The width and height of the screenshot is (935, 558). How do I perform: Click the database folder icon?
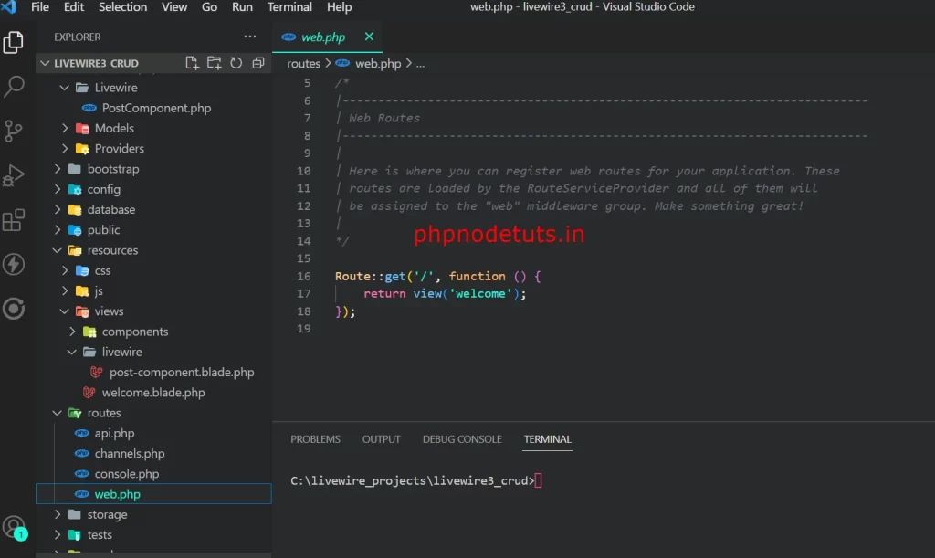[x=75, y=210]
